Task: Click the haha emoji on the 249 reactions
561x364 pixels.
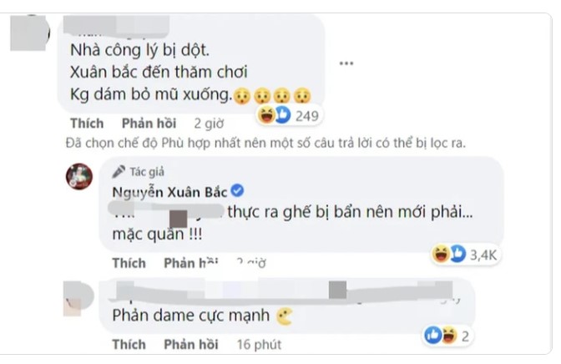Action: [266, 115]
